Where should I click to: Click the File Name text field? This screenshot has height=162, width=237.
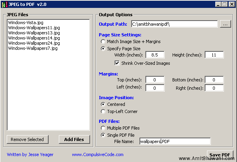point(175,141)
